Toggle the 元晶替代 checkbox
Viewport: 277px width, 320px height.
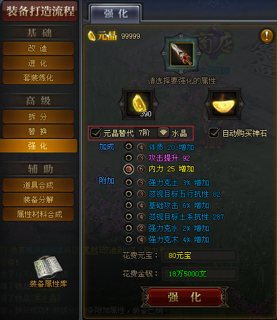pos(95,133)
